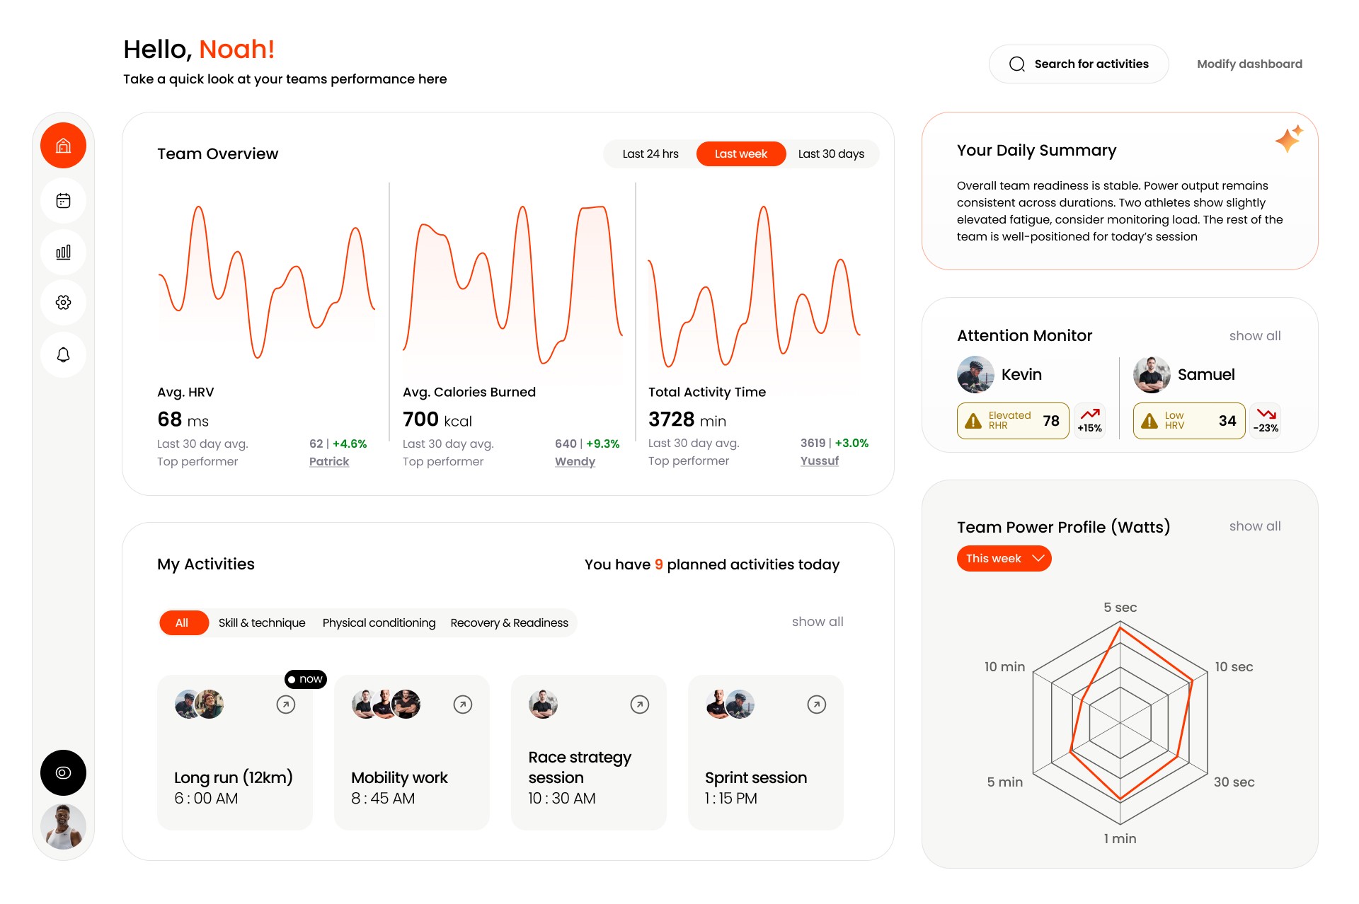
Task: Open top performer Wendy's profile link
Action: tap(574, 461)
